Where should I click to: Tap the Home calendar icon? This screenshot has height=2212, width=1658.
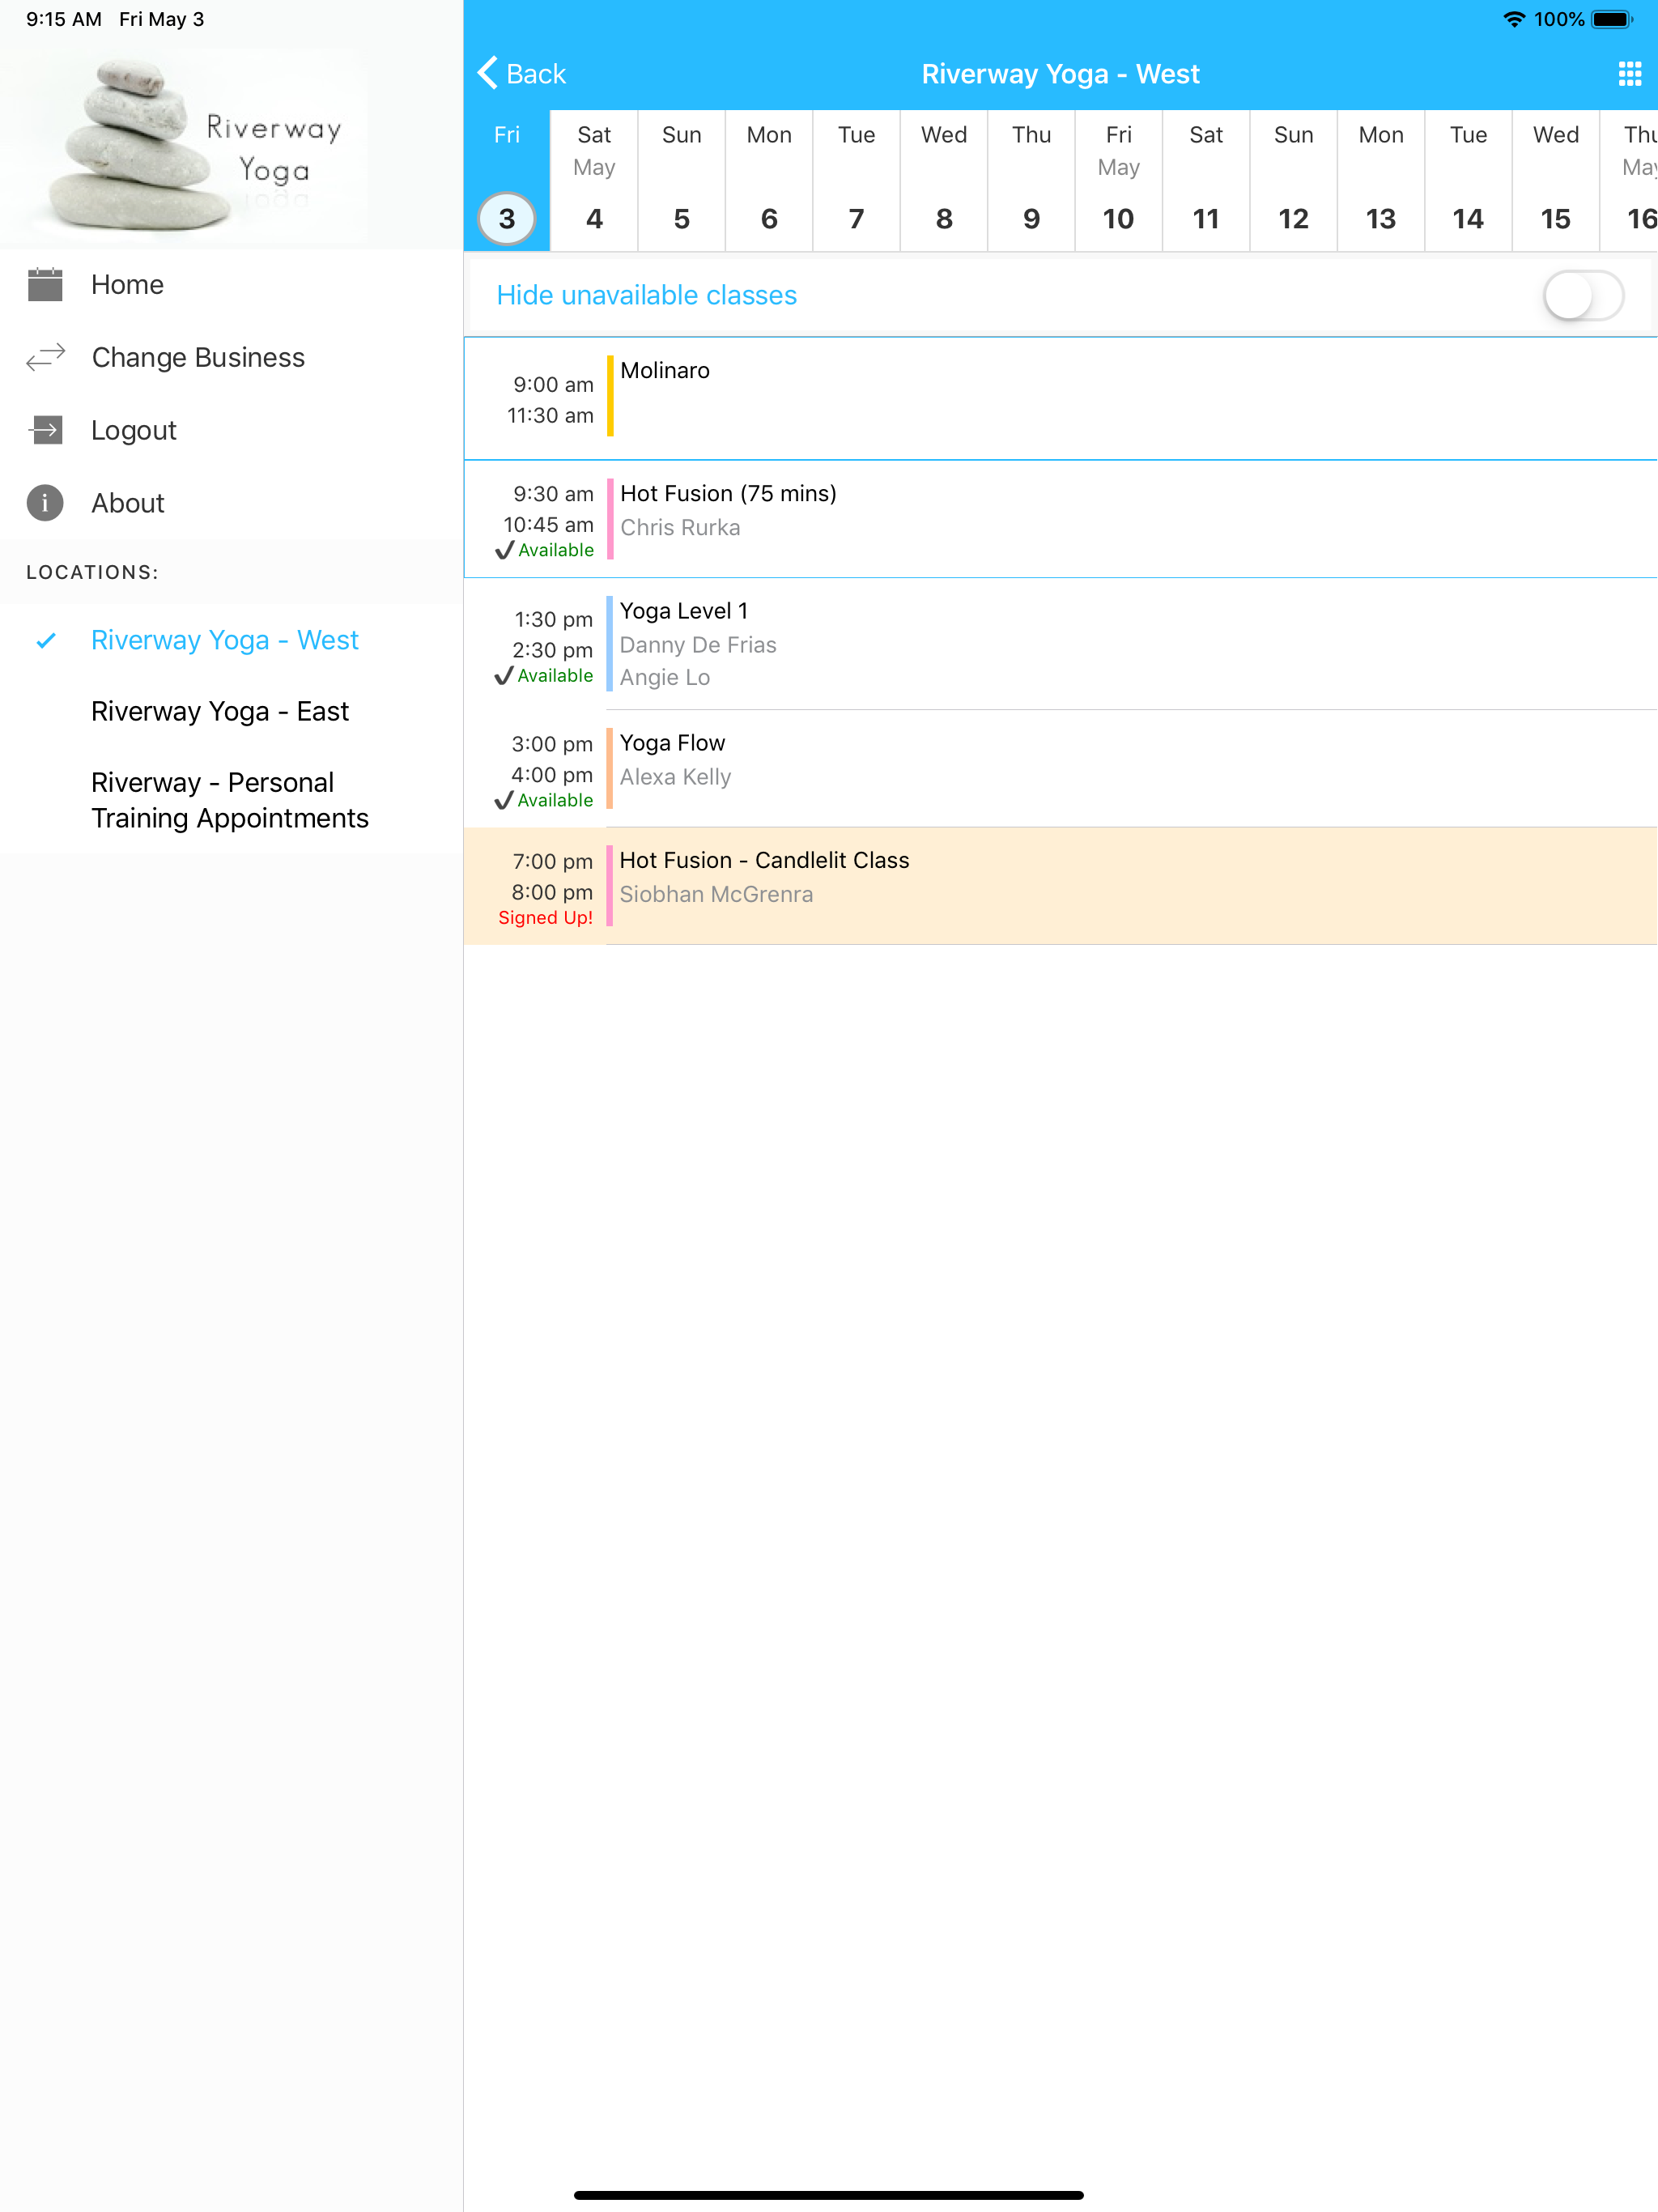pyautogui.click(x=45, y=284)
